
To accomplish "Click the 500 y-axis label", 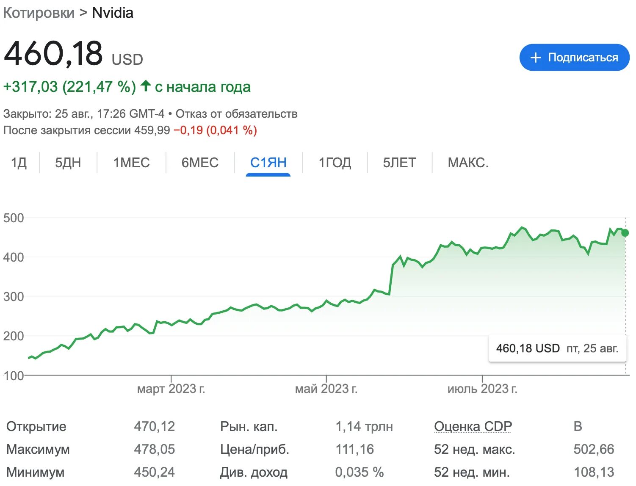I will tap(14, 218).
